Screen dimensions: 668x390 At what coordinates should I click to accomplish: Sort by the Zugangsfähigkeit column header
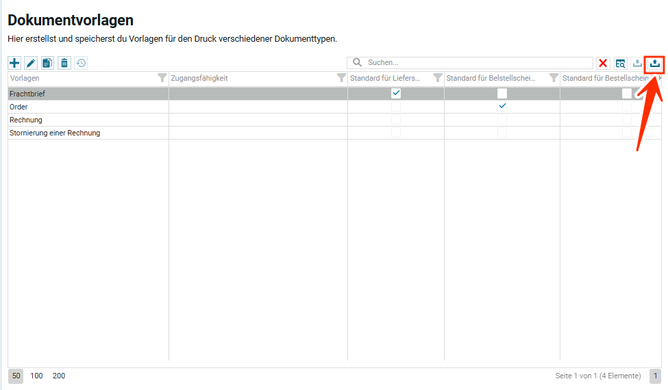pos(247,78)
